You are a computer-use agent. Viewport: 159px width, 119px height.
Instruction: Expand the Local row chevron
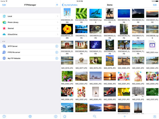point(58,16)
